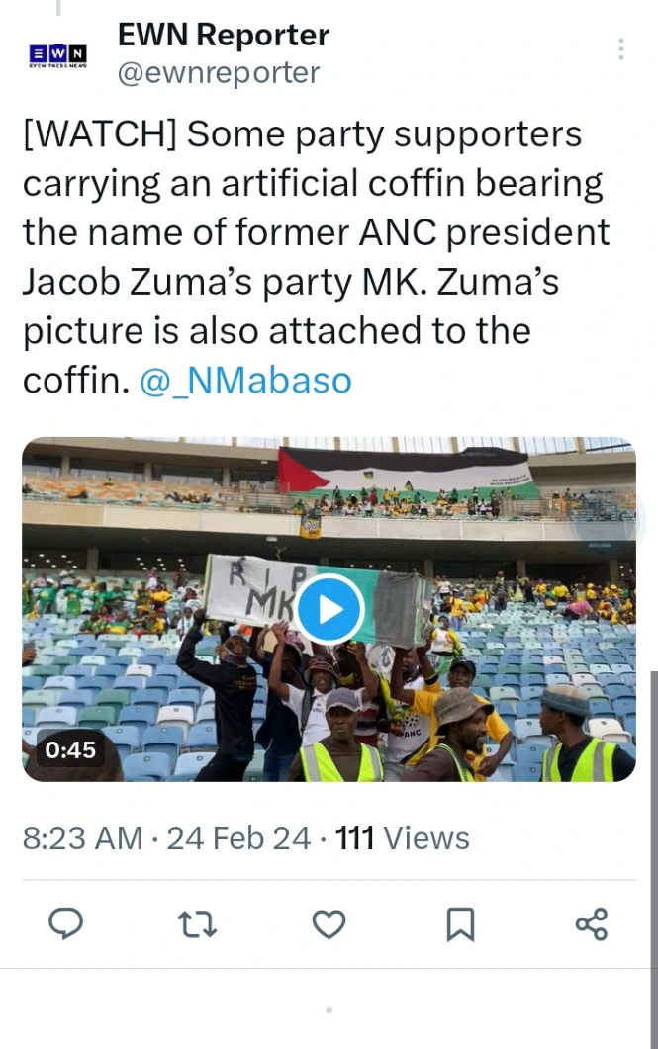Open the @_NMabaso mention link
This screenshot has height=1049, width=658.
tap(245, 381)
